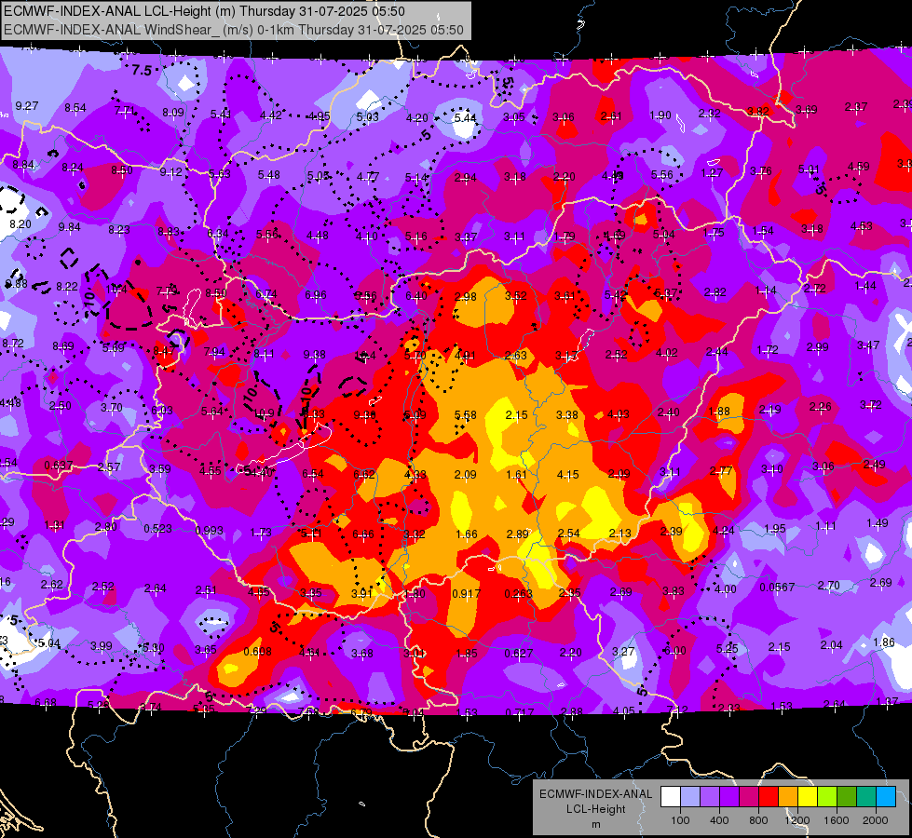This screenshot has width=912, height=838.
Task: Click the red swatch in the legend
Action: coord(769,797)
